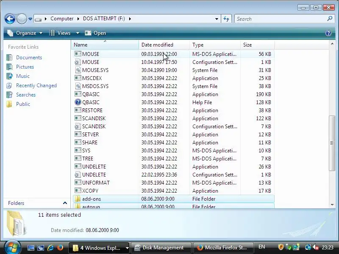Open the Windows Start orb
Image resolution: width=339 pixels, height=254 pixels.
click(12, 248)
